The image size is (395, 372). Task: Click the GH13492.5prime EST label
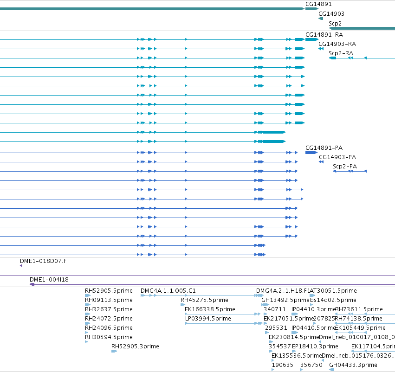pyautogui.click(x=285, y=300)
